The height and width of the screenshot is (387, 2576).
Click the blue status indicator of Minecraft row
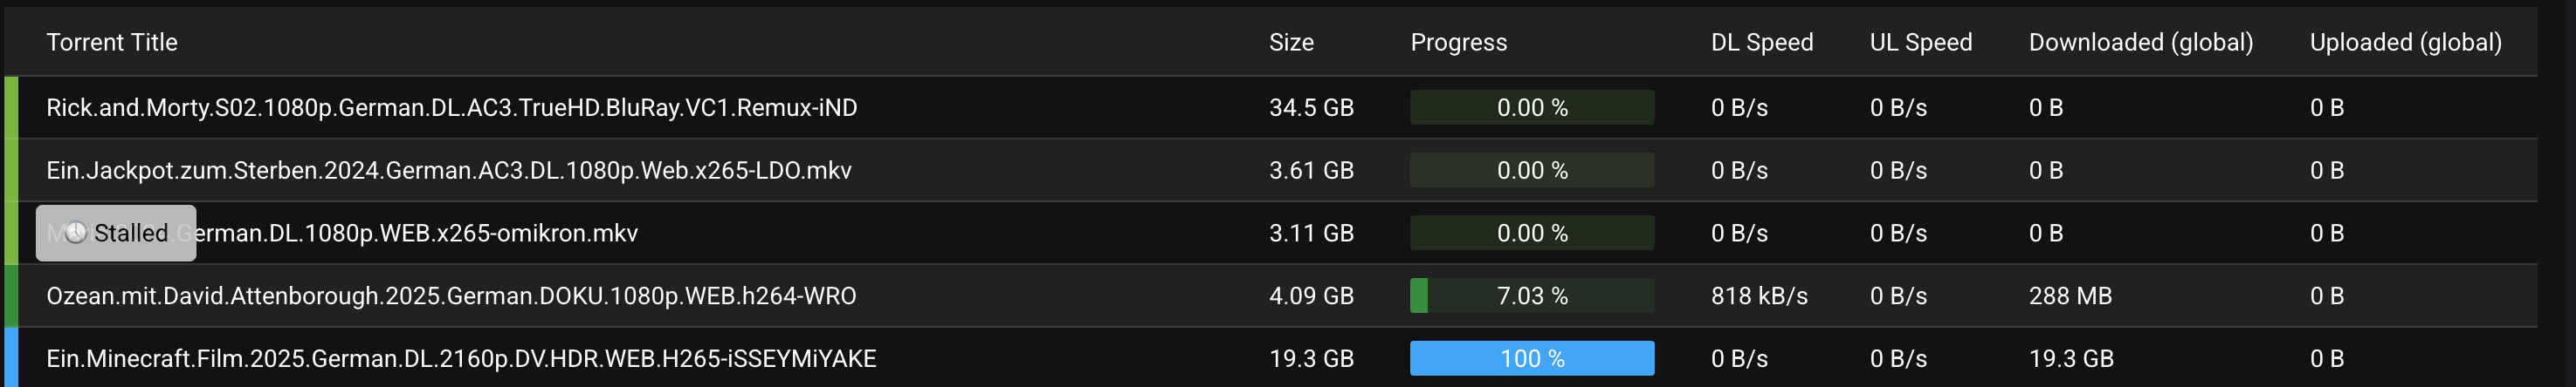[x=11, y=357]
